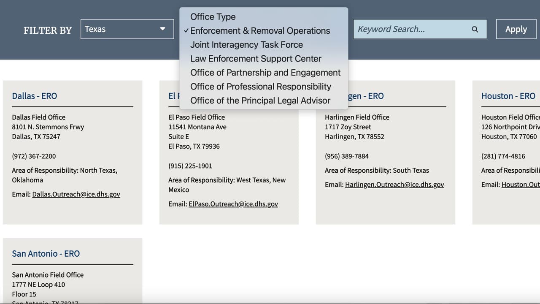The image size is (540, 304).
Task: Uncheck Enforcement & Removal Operations
Action: pos(260,31)
